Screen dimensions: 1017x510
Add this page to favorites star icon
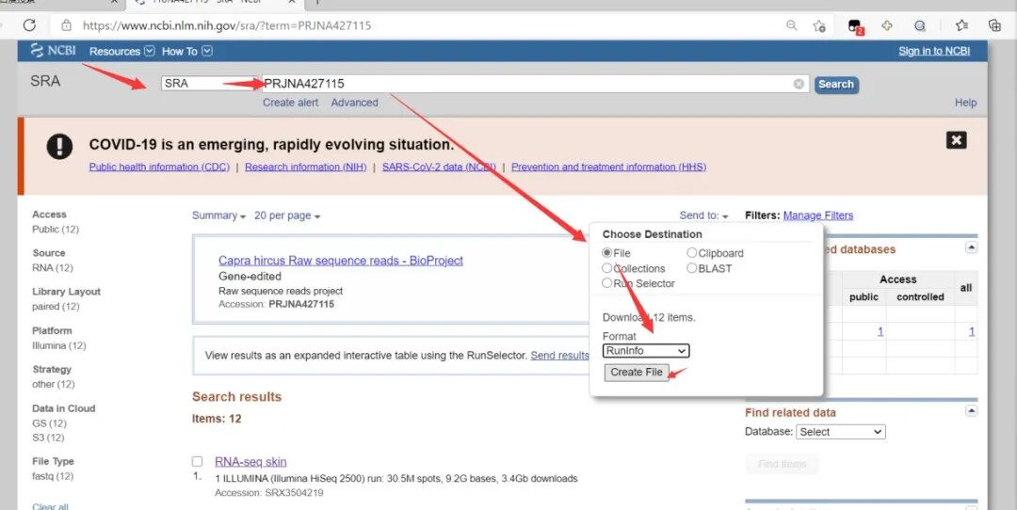pos(819,25)
